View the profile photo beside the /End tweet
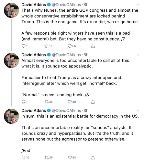Viewport: 144px width, 162px height. pyautogui.click(x=11, y=116)
